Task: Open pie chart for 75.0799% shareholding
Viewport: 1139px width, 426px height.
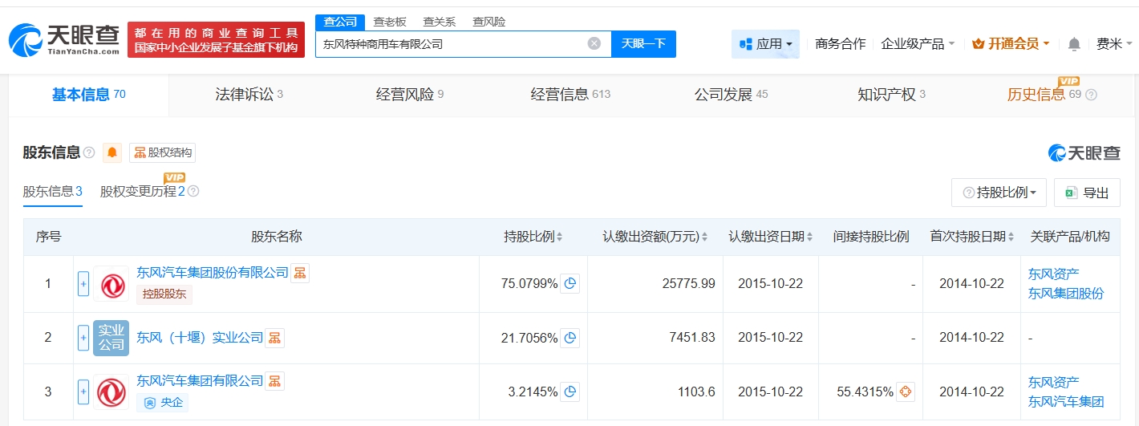Action: 569,283
